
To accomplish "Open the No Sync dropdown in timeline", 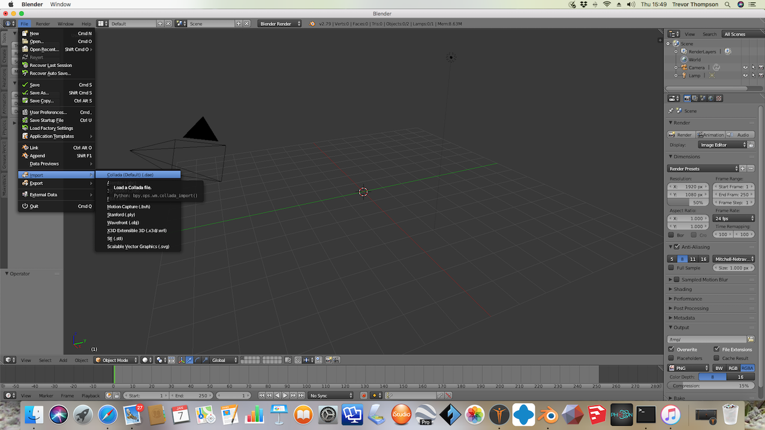I will coord(331,395).
